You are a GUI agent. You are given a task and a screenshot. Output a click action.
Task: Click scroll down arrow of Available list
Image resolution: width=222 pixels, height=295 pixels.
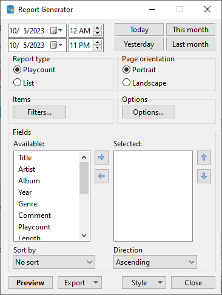tap(84, 236)
